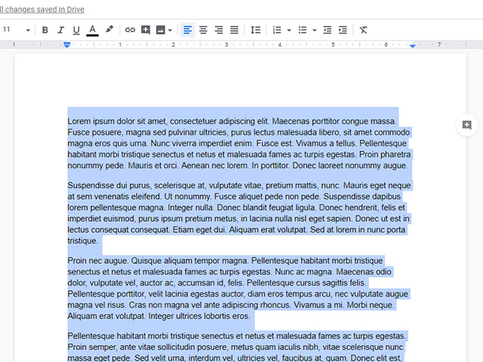
Task: Select right align
Action: point(218,30)
